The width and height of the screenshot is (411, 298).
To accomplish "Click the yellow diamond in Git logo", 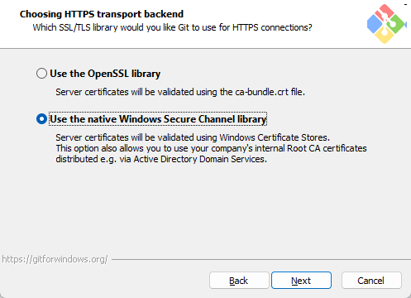I will click(x=385, y=36).
